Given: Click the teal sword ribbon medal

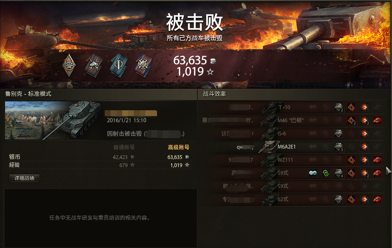Looking at the screenshot, I should click(119, 65).
